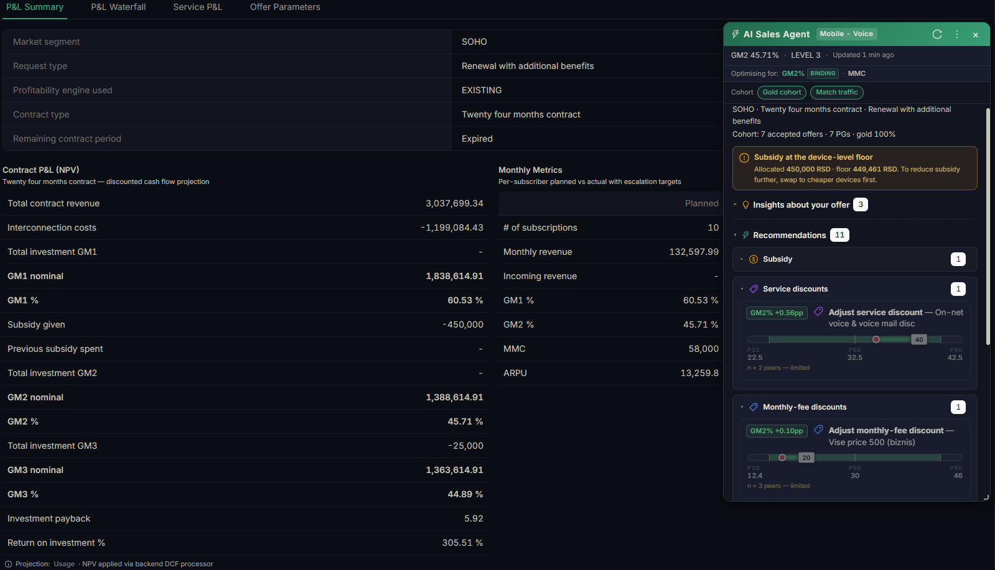The height and width of the screenshot is (570, 995).
Task: Click the Service discounts count badge
Action: click(x=958, y=289)
